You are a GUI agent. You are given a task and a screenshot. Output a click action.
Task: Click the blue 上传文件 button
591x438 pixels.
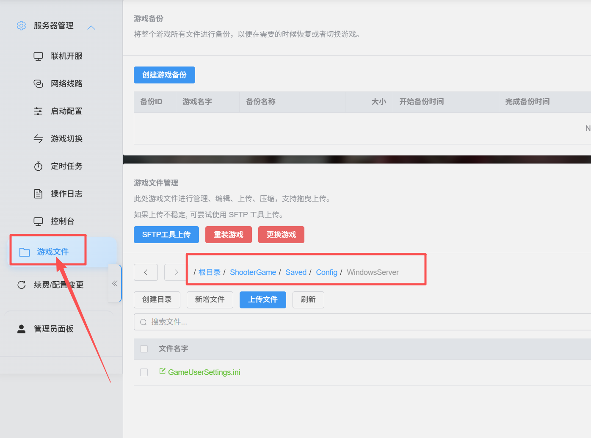tap(262, 299)
